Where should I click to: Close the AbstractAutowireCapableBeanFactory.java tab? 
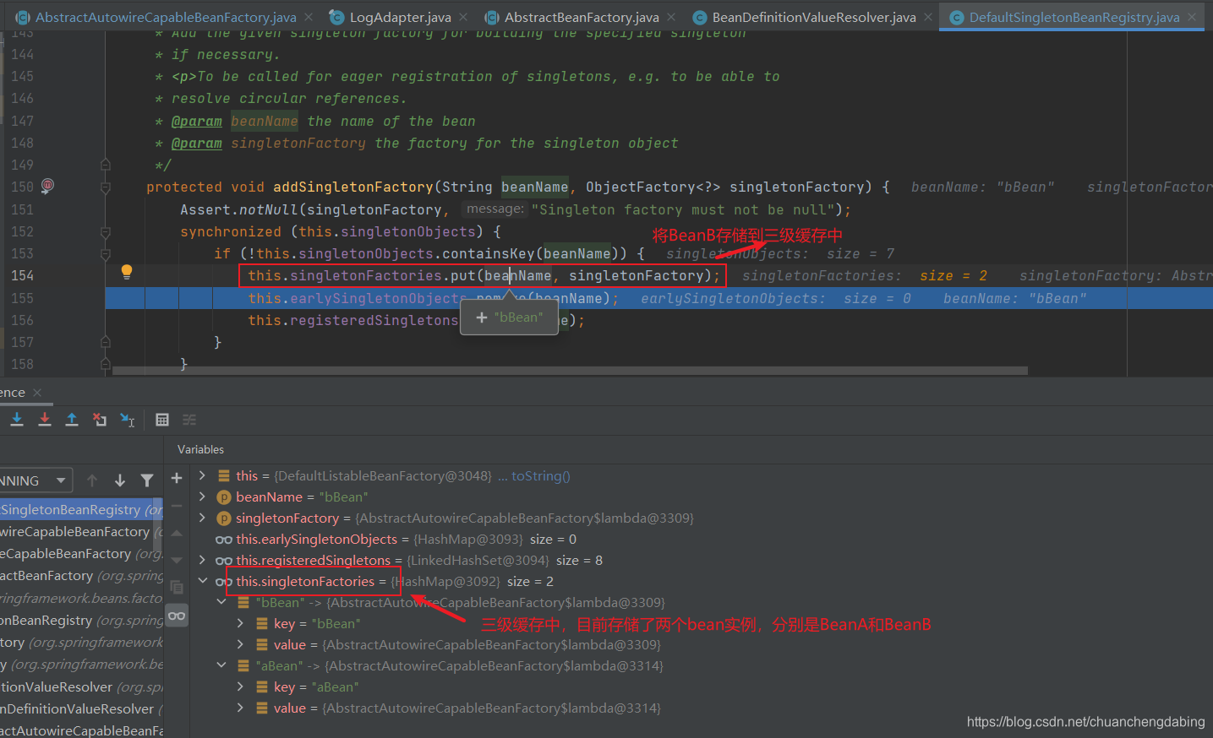point(309,17)
